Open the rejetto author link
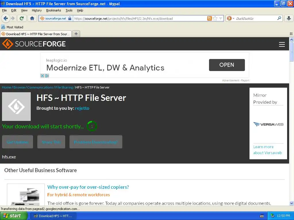 [82, 108]
